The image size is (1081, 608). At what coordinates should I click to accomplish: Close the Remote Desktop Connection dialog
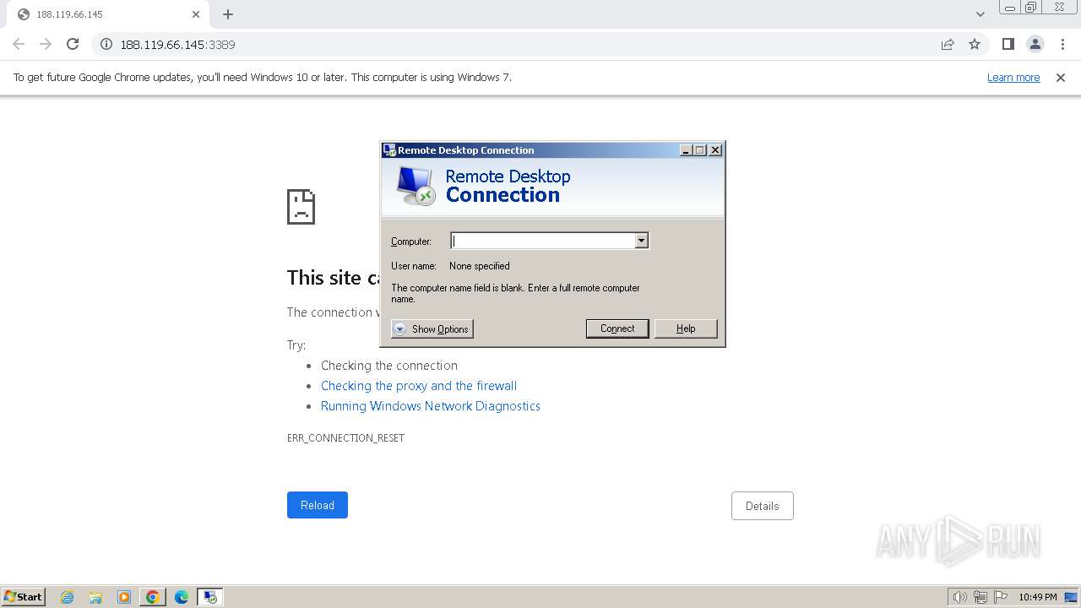[715, 150]
